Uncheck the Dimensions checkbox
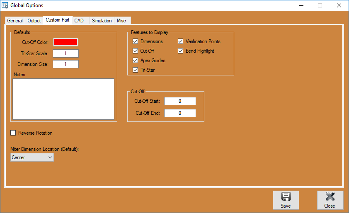This screenshot has width=349, height=213. [135, 41]
